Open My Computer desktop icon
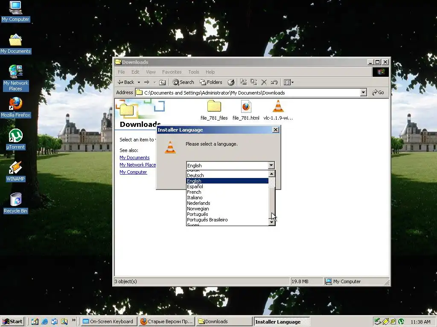437x327 pixels. pos(15,11)
